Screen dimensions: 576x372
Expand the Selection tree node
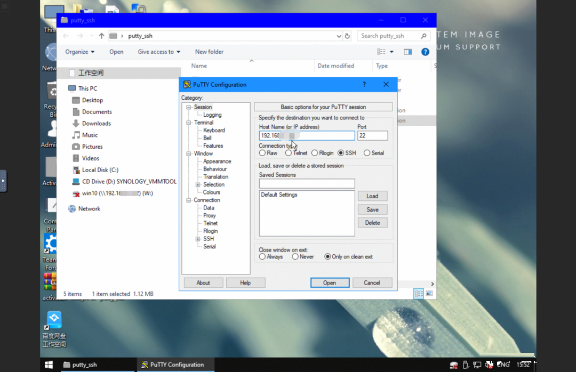coord(198,185)
